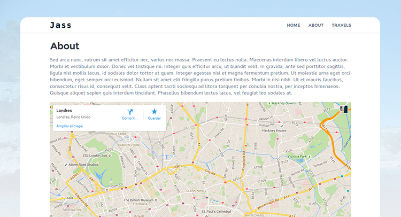This screenshot has height=217, width=401.
Task: Click the CHALK FARM area label
Action: (117, 134)
